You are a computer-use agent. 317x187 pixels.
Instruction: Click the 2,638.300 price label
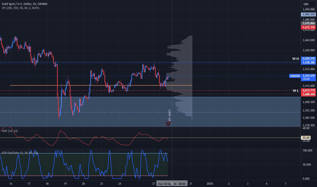click(308, 63)
